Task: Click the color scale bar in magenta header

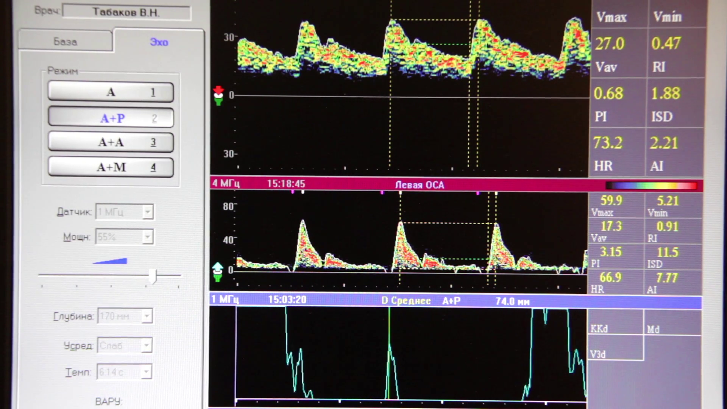Action: tap(651, 186)
